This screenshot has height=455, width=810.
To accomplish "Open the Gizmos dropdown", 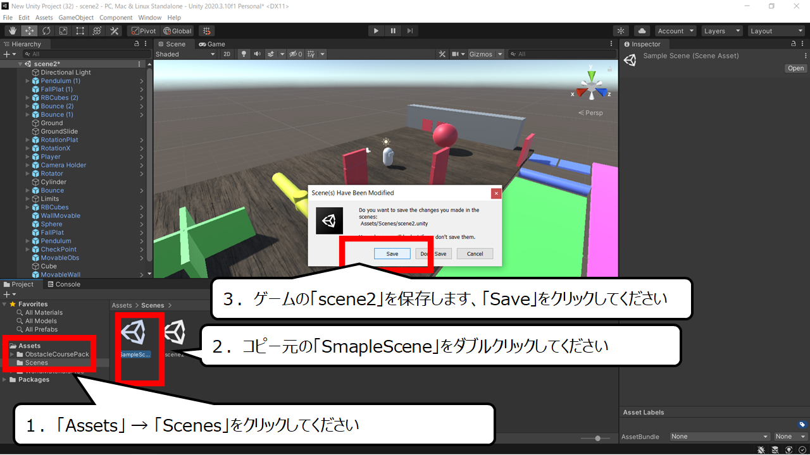I will tap(485, 54).
